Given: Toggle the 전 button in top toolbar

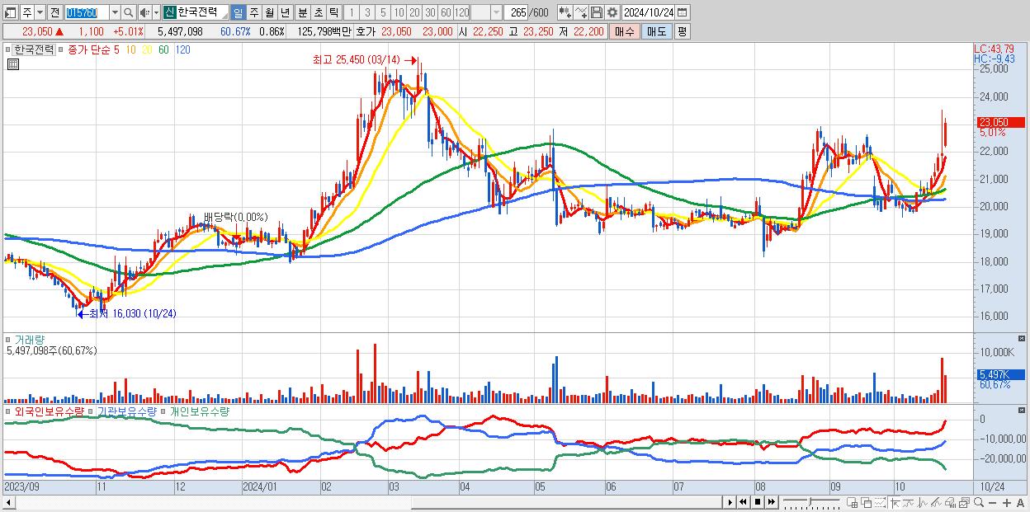Looking at the screenshot, I should 54,12.
